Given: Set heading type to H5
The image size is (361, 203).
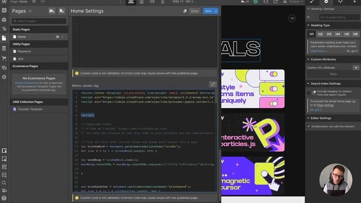Looking at the screenshot, I should (x=346, y=34).
